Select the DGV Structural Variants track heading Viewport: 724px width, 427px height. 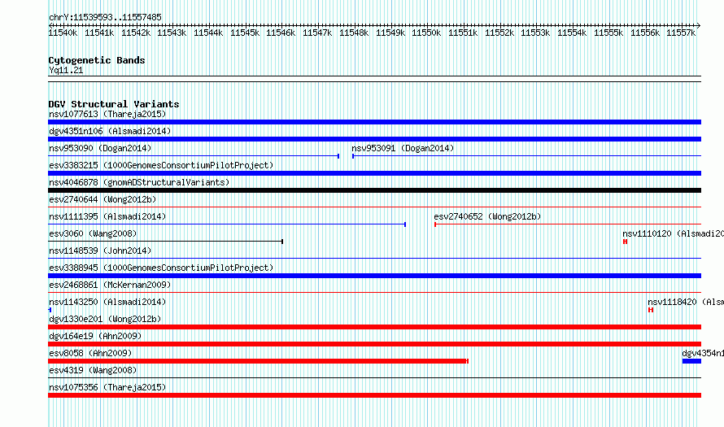[x=114, y=104]
